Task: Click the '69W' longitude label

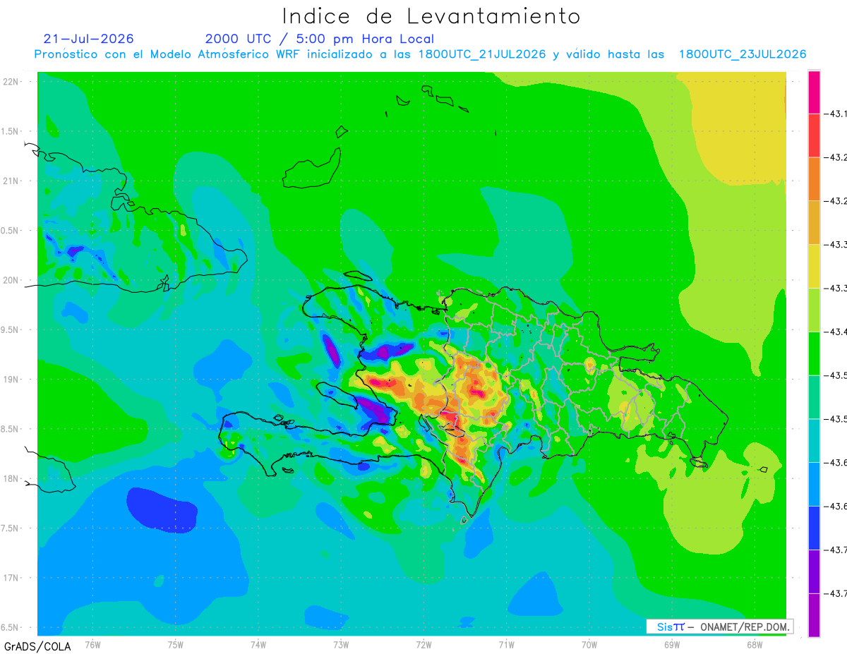Action: (672, 646)
